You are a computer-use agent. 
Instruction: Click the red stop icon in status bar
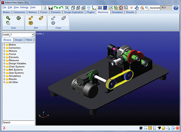click(177, 128)
